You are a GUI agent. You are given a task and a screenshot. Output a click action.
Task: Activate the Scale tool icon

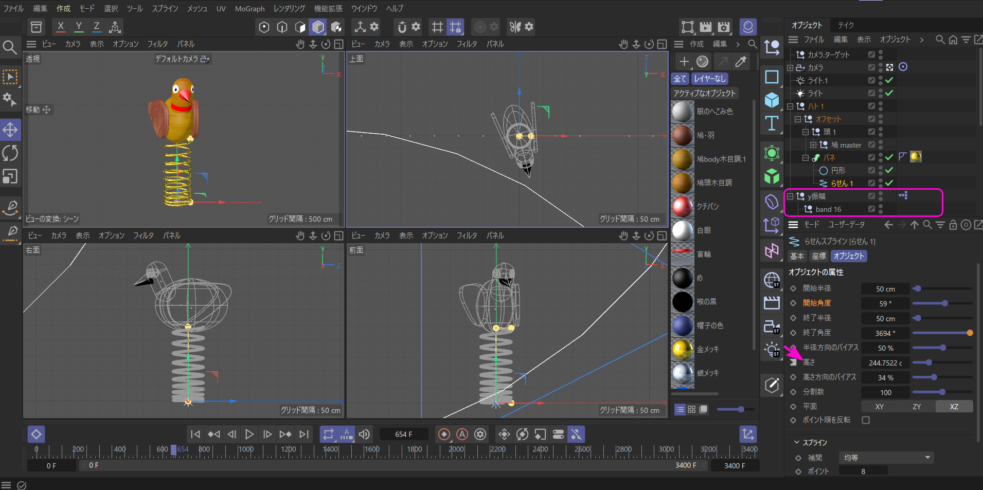coord(10,176)
